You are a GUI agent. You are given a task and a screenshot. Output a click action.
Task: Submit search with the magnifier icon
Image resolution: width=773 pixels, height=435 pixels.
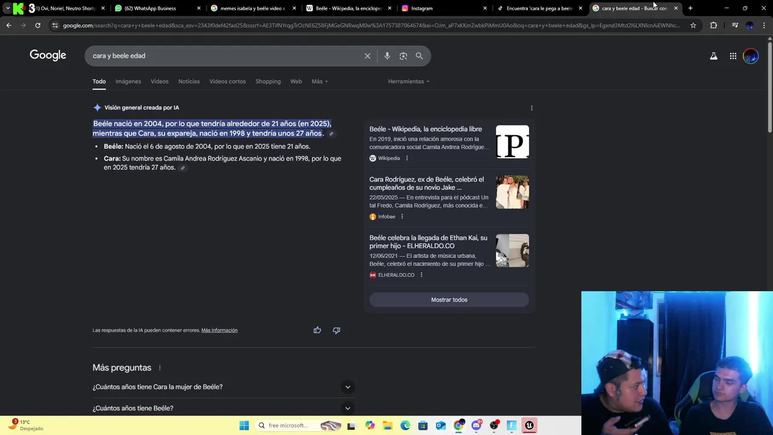(x=419, y=56)
